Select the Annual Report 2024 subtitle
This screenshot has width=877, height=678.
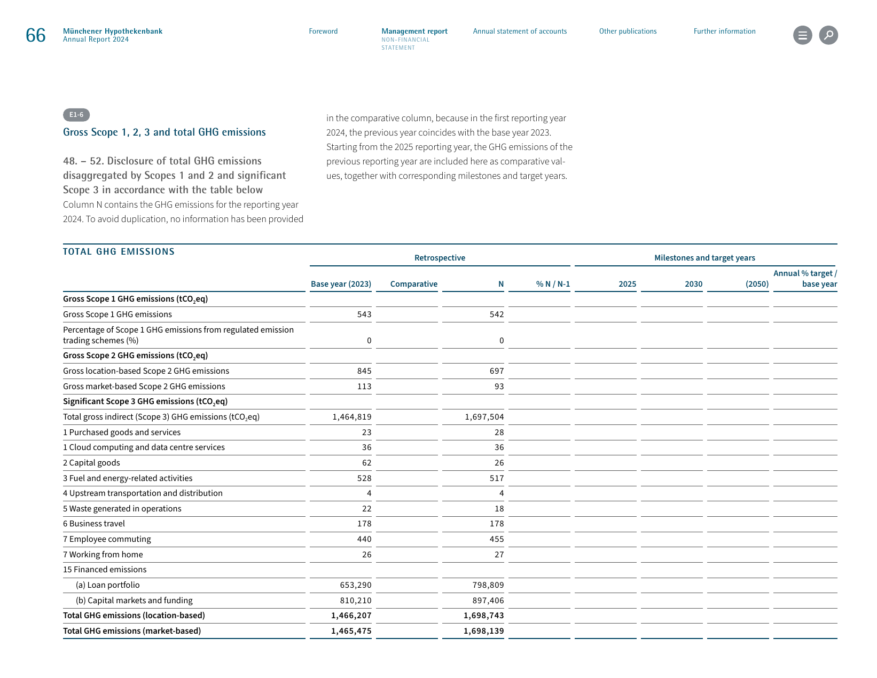tap(96, 40)
